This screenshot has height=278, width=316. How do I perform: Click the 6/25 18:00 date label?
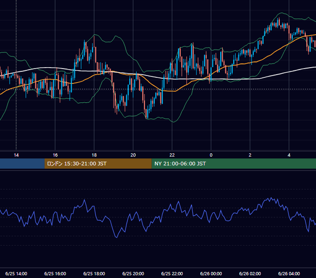click(x=94, y=273)
